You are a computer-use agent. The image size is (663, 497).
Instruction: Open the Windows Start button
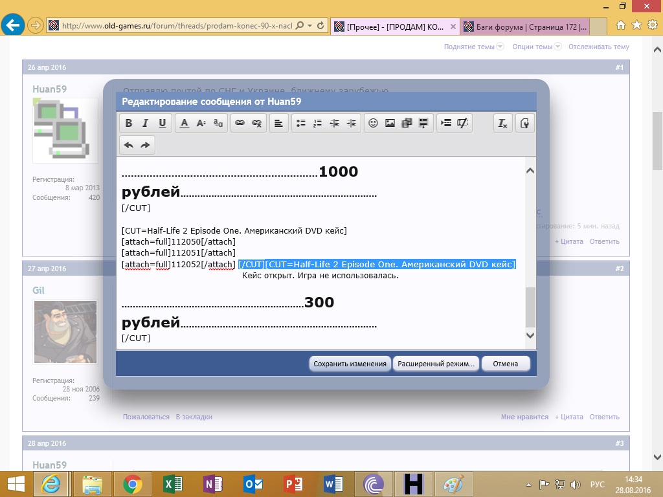pyautogui.click(x=16, y=484)
